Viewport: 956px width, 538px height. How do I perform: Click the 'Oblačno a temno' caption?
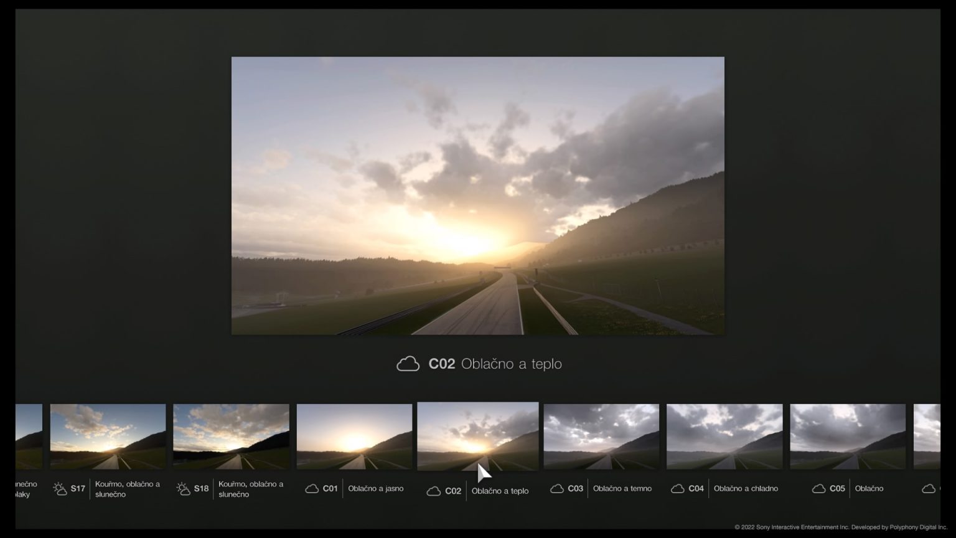point(622,489)
